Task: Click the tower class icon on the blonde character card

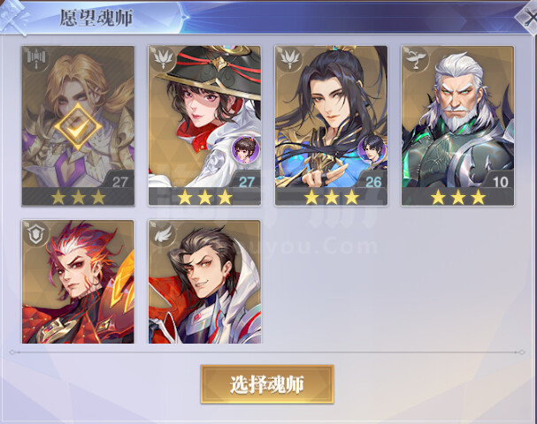Action: (36, 59)
